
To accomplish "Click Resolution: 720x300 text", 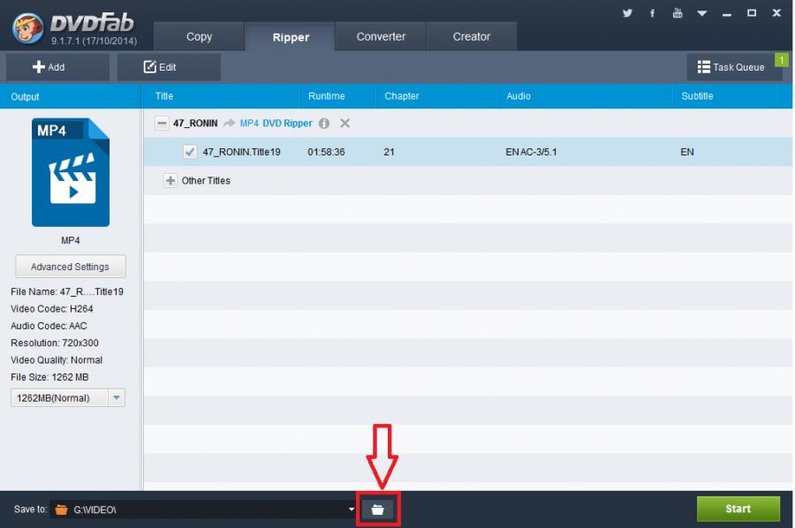I will [x=55, y=343].
